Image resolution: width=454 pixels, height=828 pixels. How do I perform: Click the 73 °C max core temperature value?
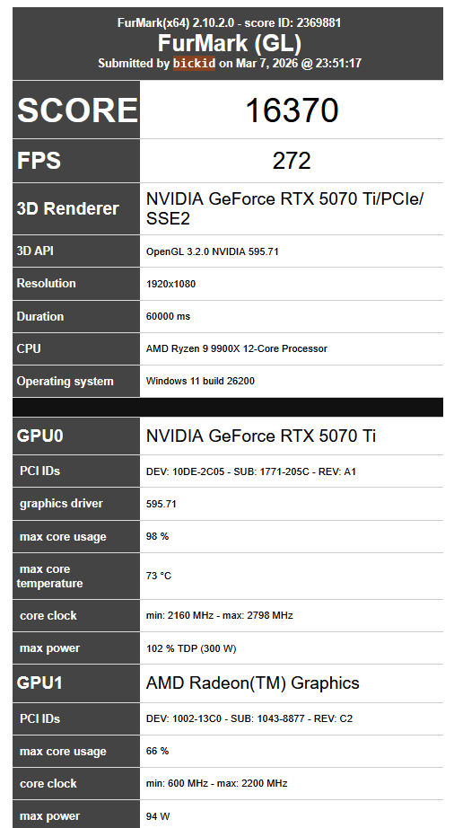pyautogui.click(x=159, y=577)
